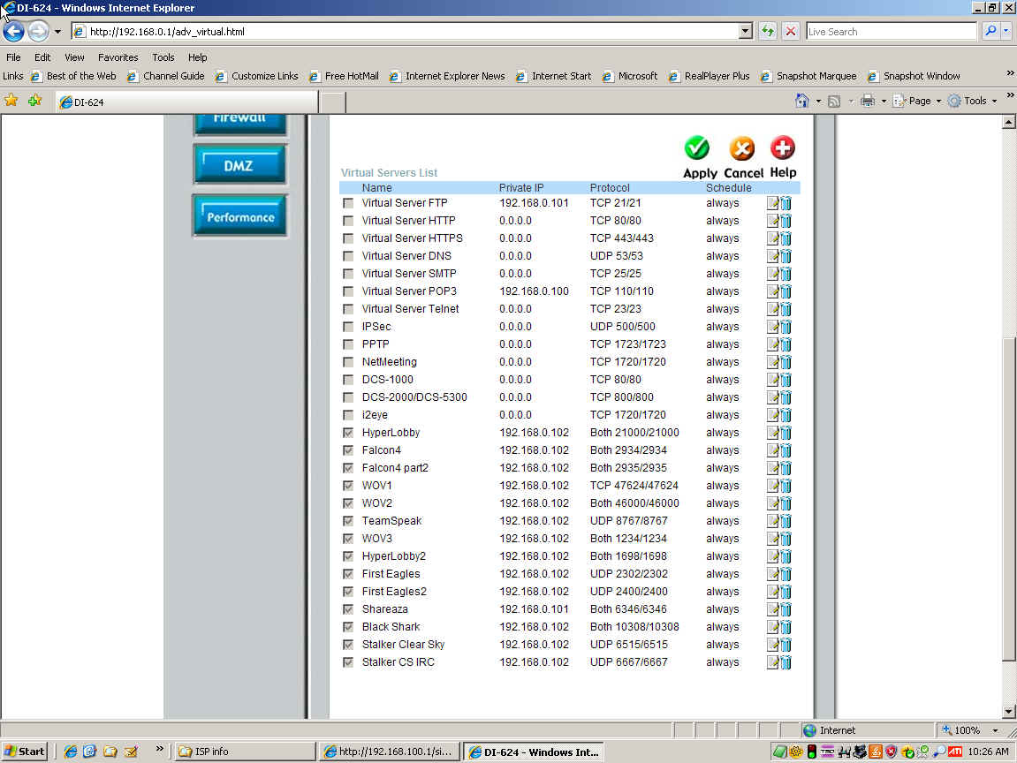The width and height of the screenshot is (1017, 763).
Task: Click the Live Search magnifier button
Action: click(x=990, y=31)
